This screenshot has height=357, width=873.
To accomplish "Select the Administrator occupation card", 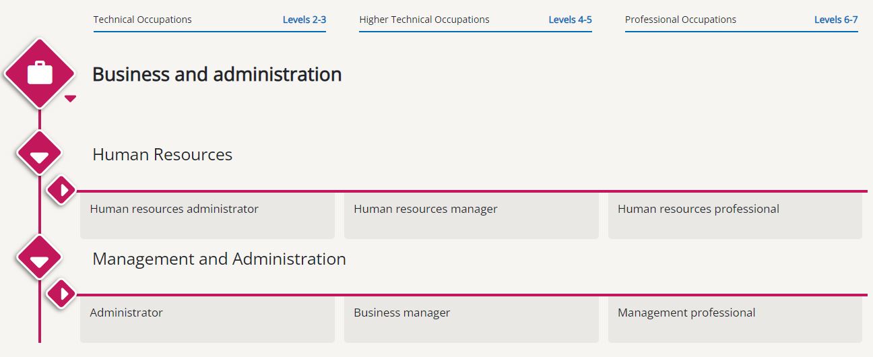I will click(207, 319).
